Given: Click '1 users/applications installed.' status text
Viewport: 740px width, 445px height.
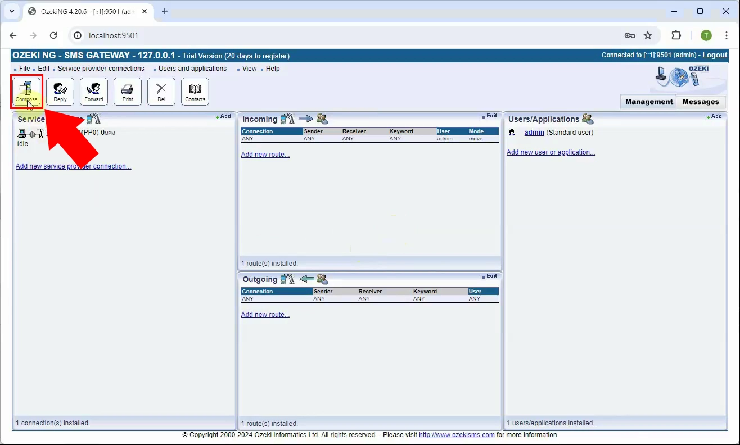Looking at the screenshot, I should pos(551,423).
